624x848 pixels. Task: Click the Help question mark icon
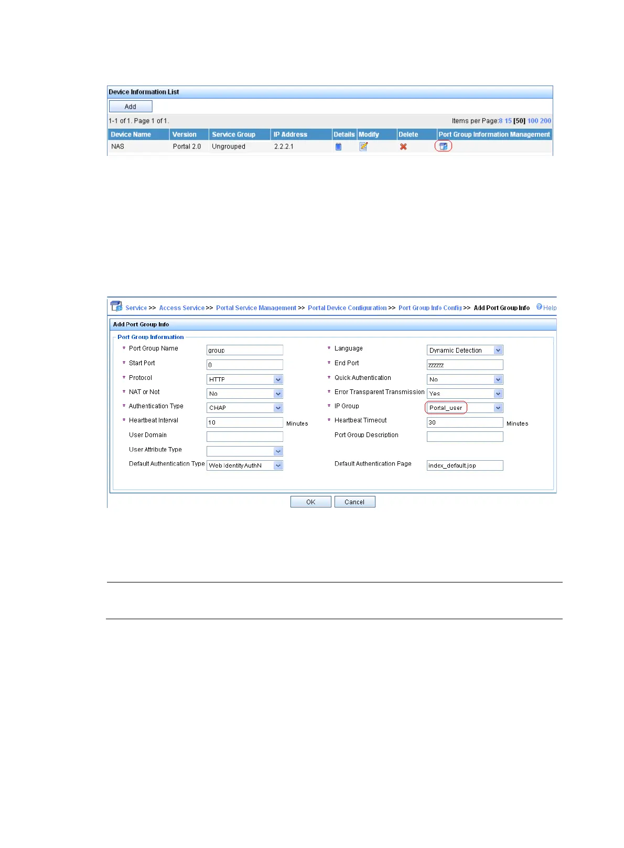click(539, 307)
